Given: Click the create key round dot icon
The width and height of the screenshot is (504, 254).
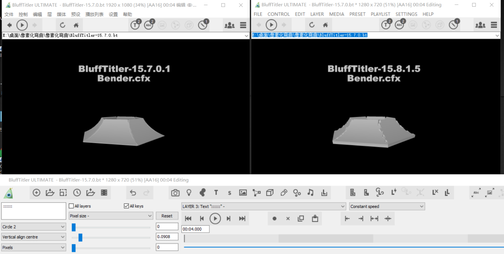Looking at the screenshot, I should point(274,218).
